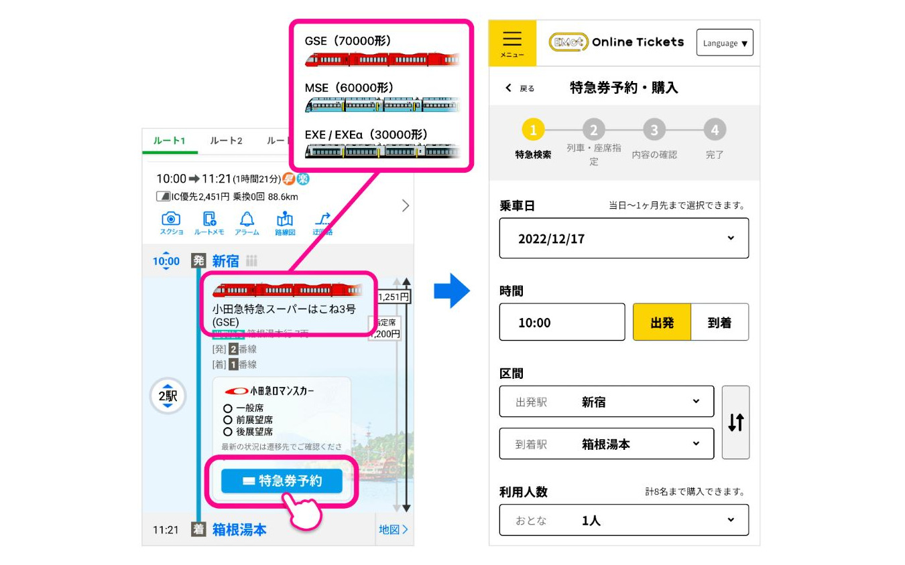The height and width of the screenshot is (565, 905).
Task: Go back with the 戻る link
Action: coord(520,88)
